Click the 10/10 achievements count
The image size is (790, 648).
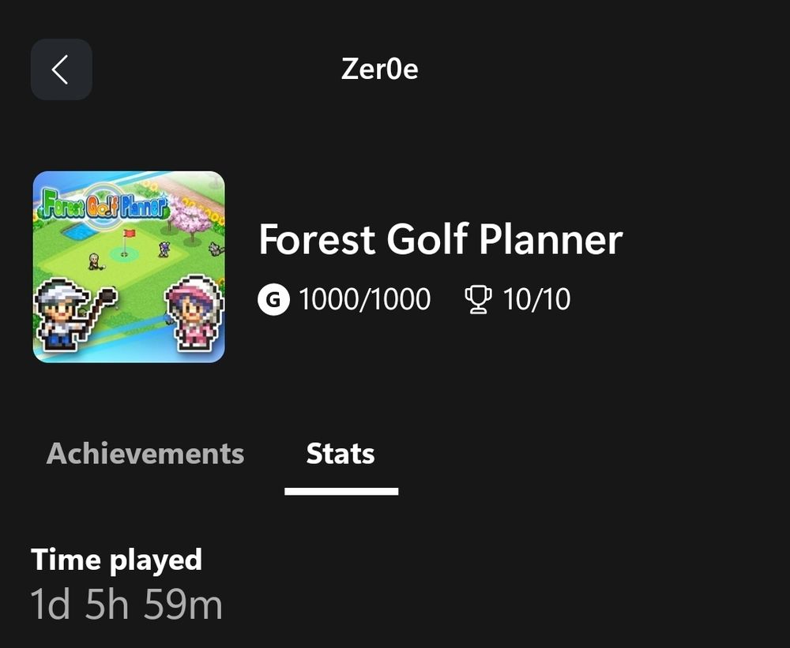[536, 300]
